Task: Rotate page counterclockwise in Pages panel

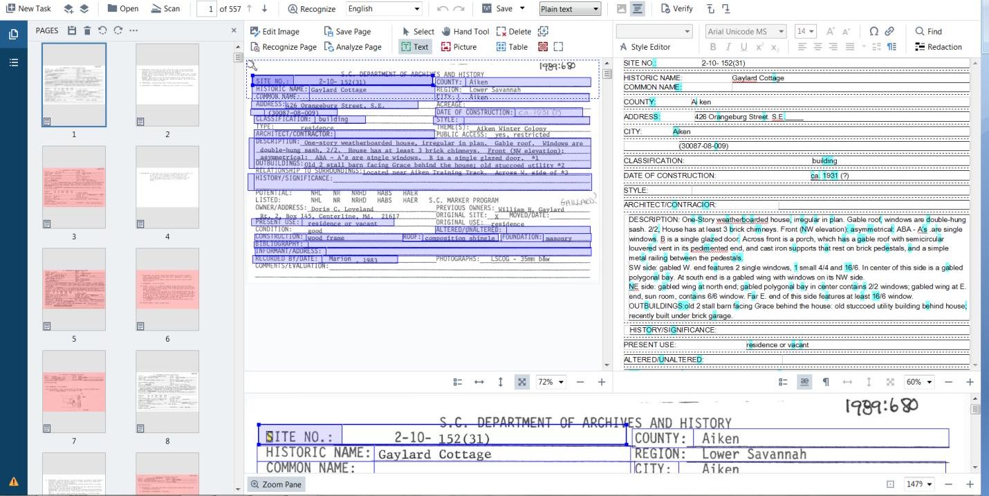Action: point(102,30)
